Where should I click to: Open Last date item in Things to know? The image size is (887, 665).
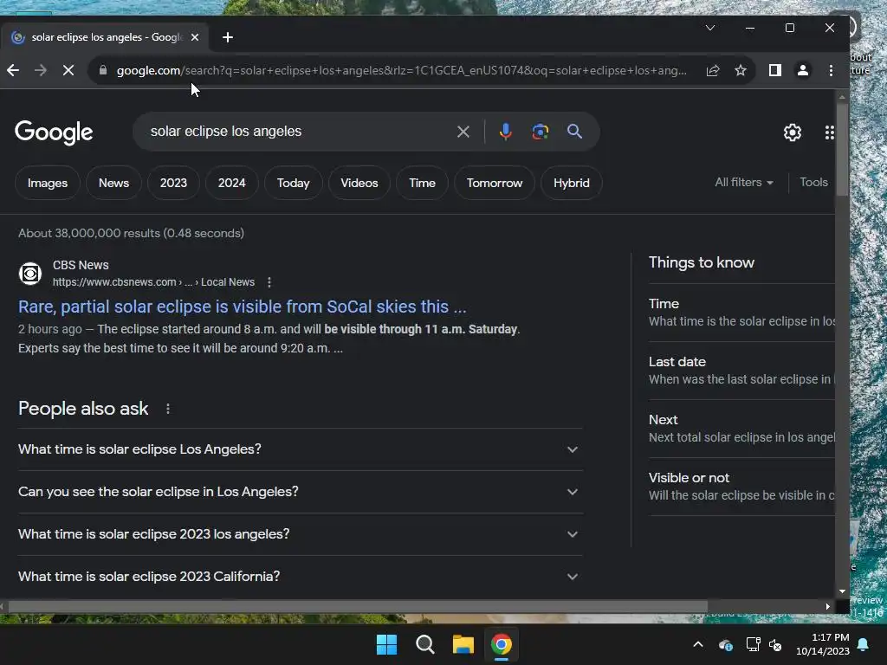741,371
